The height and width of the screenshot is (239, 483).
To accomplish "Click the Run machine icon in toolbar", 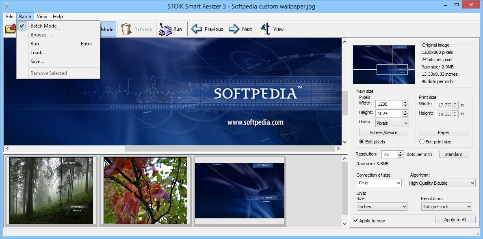I will (x=165, y=30).
